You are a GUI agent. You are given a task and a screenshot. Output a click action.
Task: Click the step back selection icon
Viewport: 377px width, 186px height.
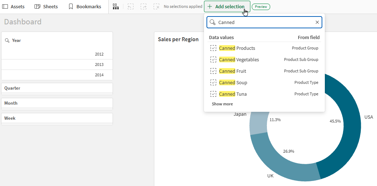[x=130, y=6]
